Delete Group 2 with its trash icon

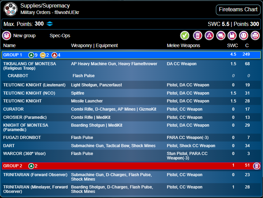pos(257,166)
